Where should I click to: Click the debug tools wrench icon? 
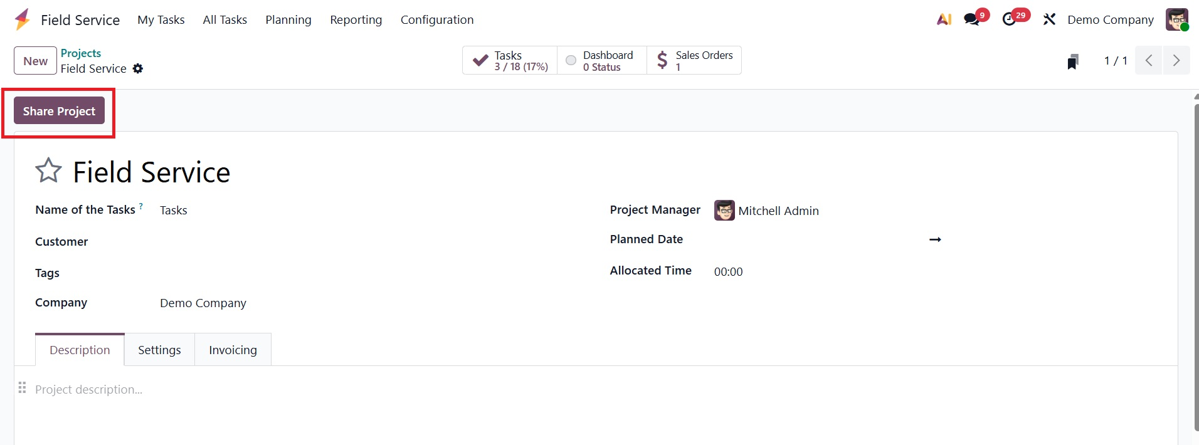pyautogui.click(x=1049, y=19)
